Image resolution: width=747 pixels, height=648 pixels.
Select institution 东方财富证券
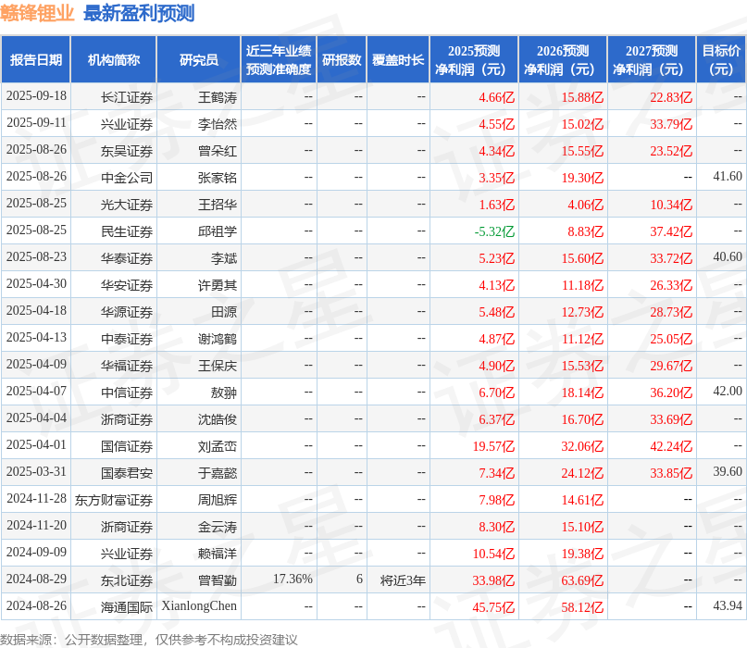(x=113, y=500)
